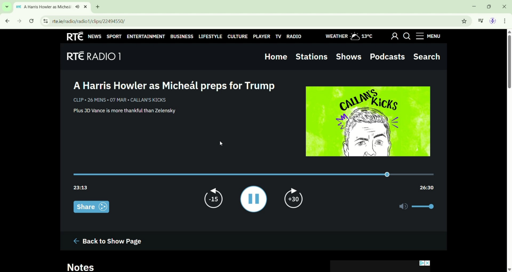The height and width of the screenshot is (272, 512).
Task: Go to Radio 1 Home
Action: click(276, 57)
